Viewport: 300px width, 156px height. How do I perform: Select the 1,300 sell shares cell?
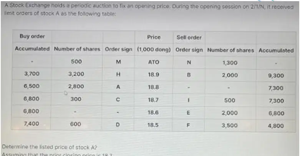click(230, 63)
